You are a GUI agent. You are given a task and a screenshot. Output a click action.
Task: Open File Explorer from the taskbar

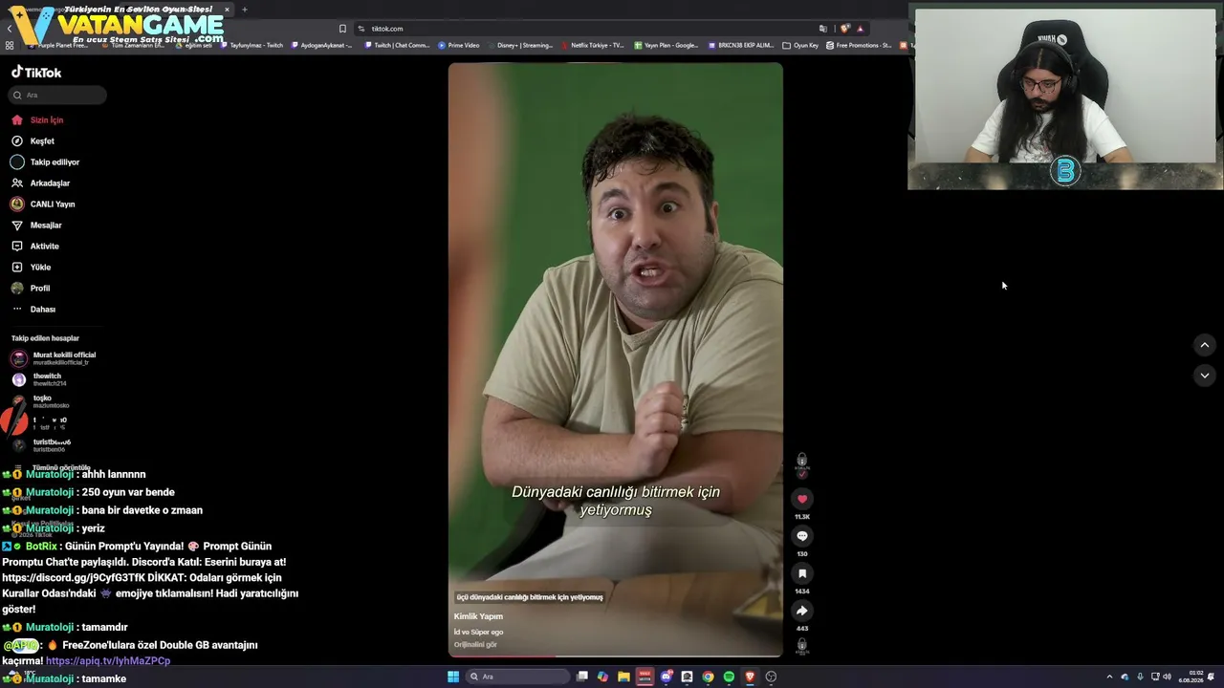(x=623, y=677)
